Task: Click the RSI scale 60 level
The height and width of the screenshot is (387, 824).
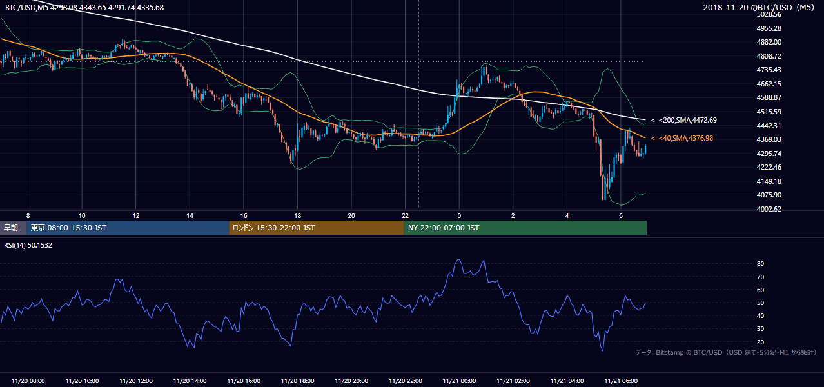Action: coord(761,290)
